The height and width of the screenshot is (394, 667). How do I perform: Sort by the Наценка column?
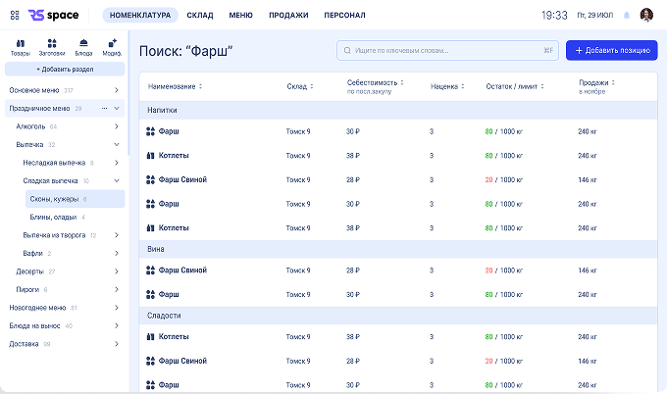point(447,86)
